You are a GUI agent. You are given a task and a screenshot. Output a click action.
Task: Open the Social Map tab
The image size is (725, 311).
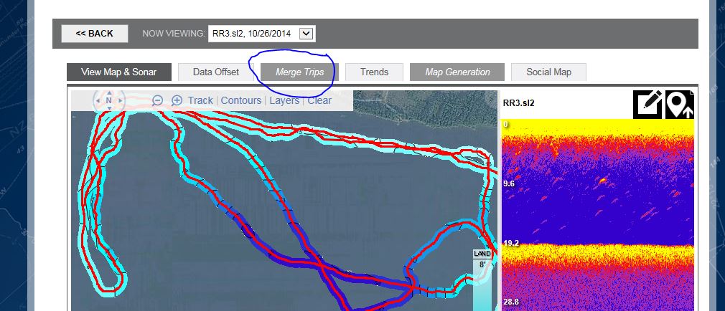click(x=548, y=72)
